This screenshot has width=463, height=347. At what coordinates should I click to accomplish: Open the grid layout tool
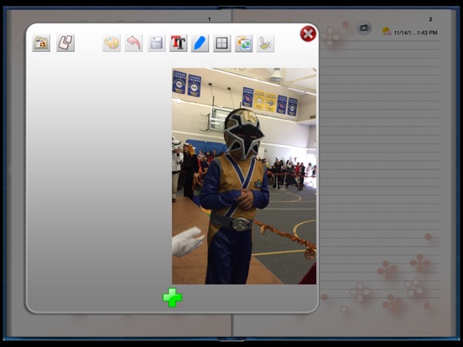coord(221,43)
